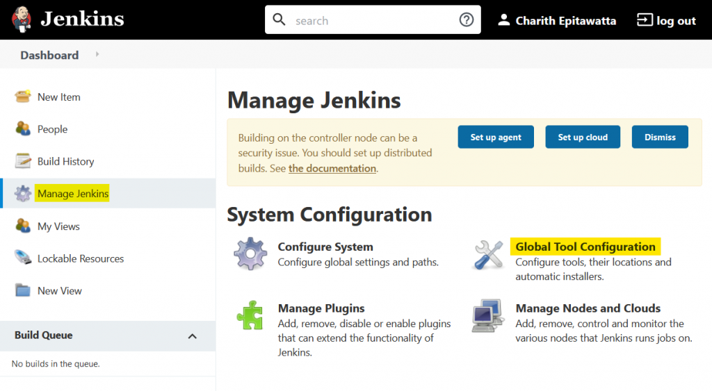The height and width of the screenshot is (391, 712).
Task: Open People page from sidebar
Action: click(x=52, y=129)
